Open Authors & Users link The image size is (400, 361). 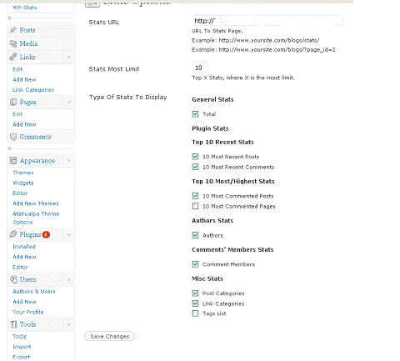[x=34, y=291]
